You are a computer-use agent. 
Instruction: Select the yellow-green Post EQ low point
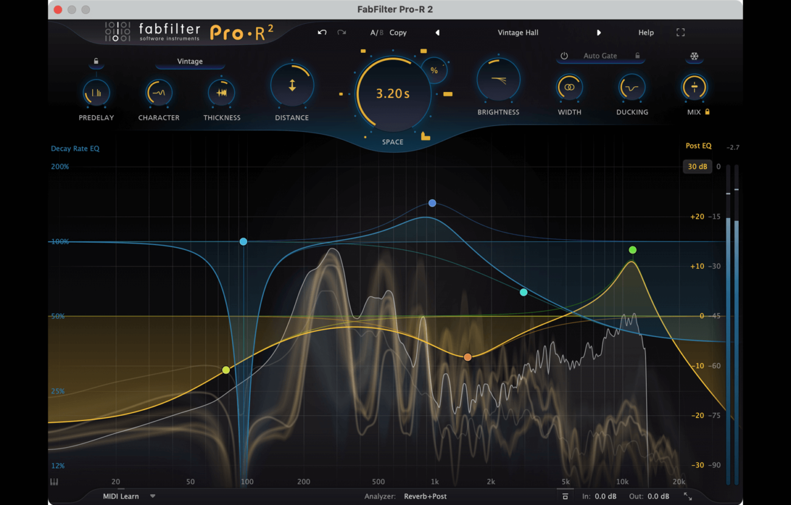point(226,370)
